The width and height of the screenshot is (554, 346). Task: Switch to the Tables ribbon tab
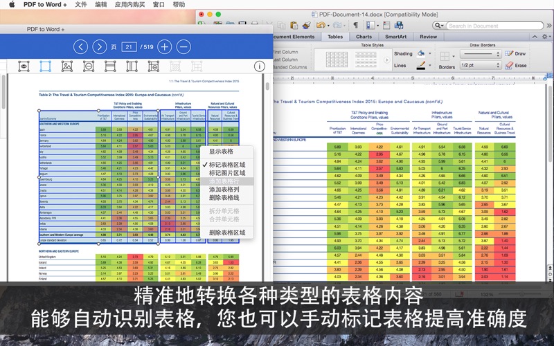coord(335,37)
